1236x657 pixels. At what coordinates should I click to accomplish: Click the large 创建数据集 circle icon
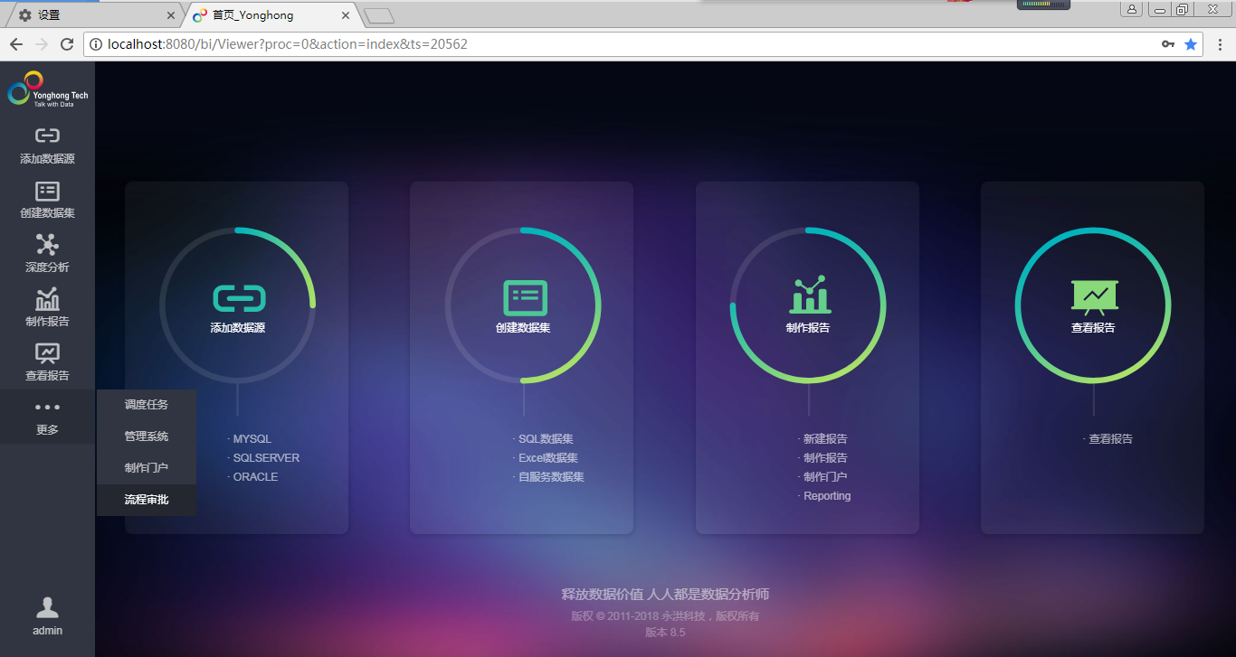(x=524, y=299)
